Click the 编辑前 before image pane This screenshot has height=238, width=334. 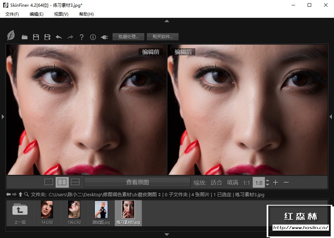click(x=87, y=110)
